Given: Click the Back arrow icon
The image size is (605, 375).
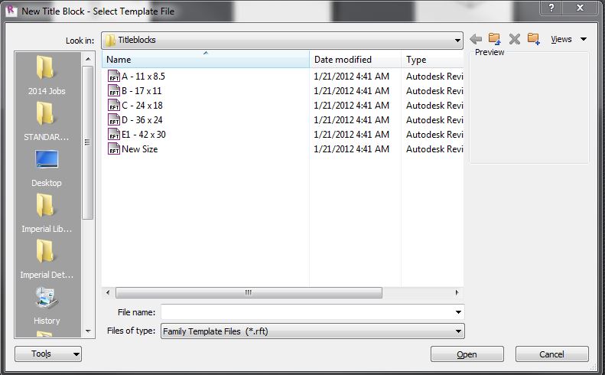Looking at the screenshot, I should 476,39.
